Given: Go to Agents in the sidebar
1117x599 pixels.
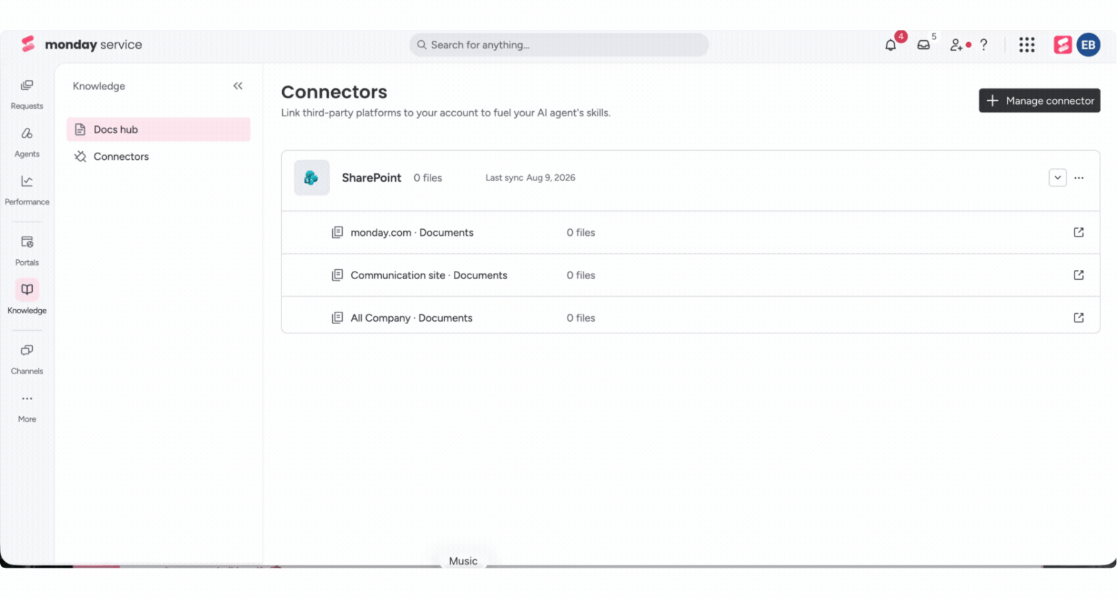Looking at the screenshot, I should click(x=27, y=143).
